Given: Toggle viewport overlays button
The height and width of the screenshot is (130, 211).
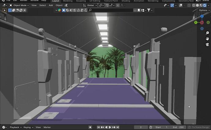Looking at the screenshot, I should (181, 5).
